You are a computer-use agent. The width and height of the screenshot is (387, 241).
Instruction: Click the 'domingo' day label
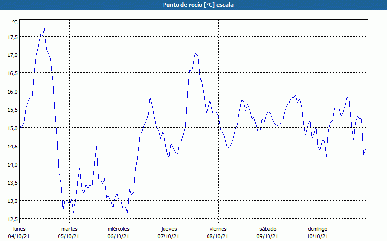(317, 229)
